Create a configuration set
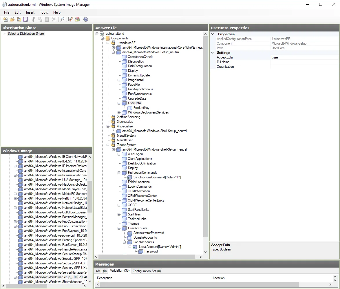The image size is (340, 289). pyautogui.click(x=77, y=19)
